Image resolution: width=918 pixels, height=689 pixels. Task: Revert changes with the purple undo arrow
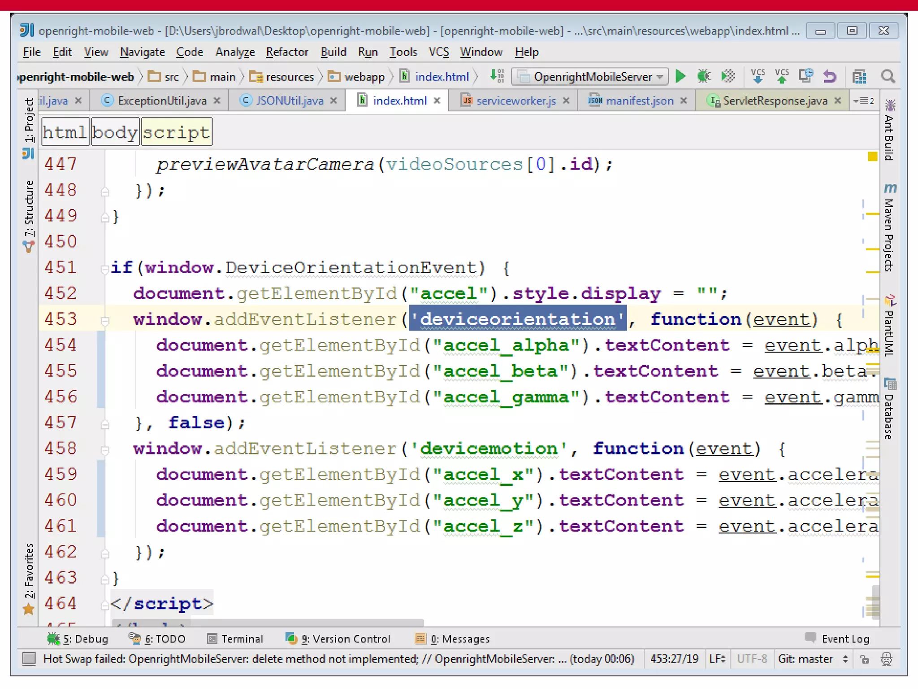[x=830, y=77]
